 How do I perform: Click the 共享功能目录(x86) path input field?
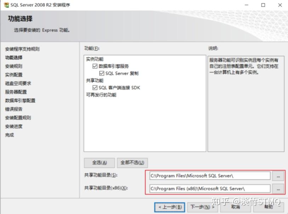pyautogui.click(x=210, y=189)
